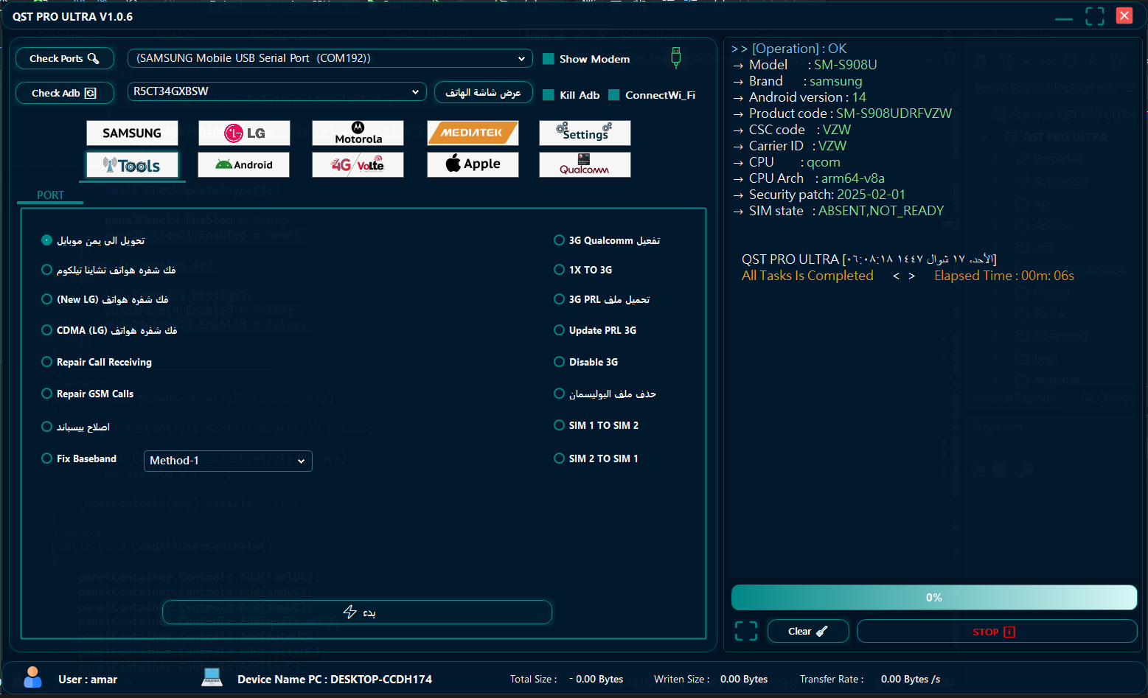Minimize the QST PRO ULTRA window
Image resolution: width=1148 pixels, height=698 pixels.
(x=1063, y=18)
